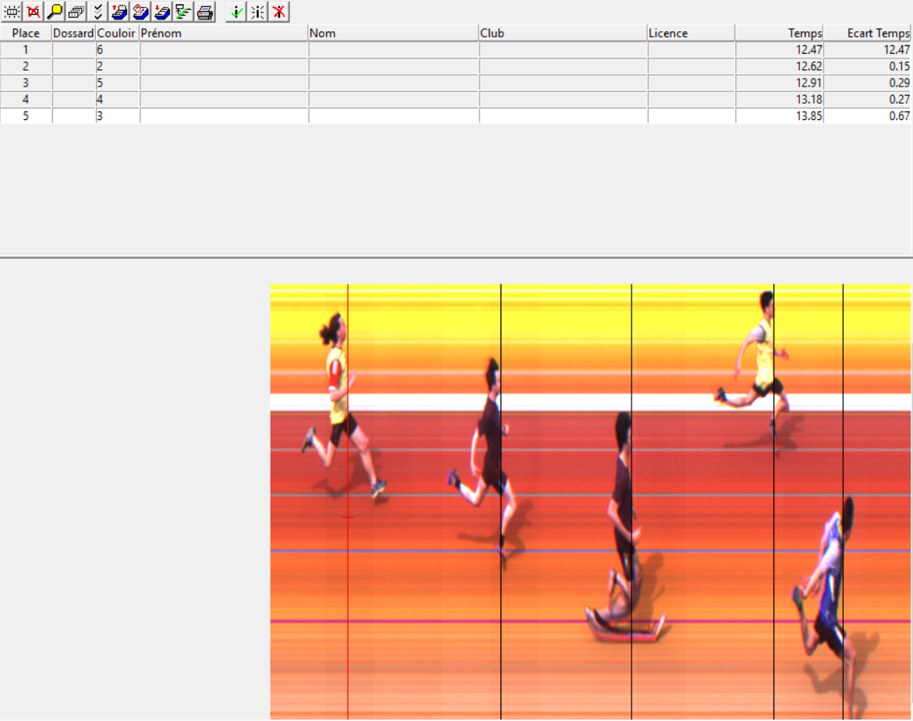Click the file box with red down arrow
The height and width of the screenshot is (721, 913).
pyautogui.click(x=162, y=12)
